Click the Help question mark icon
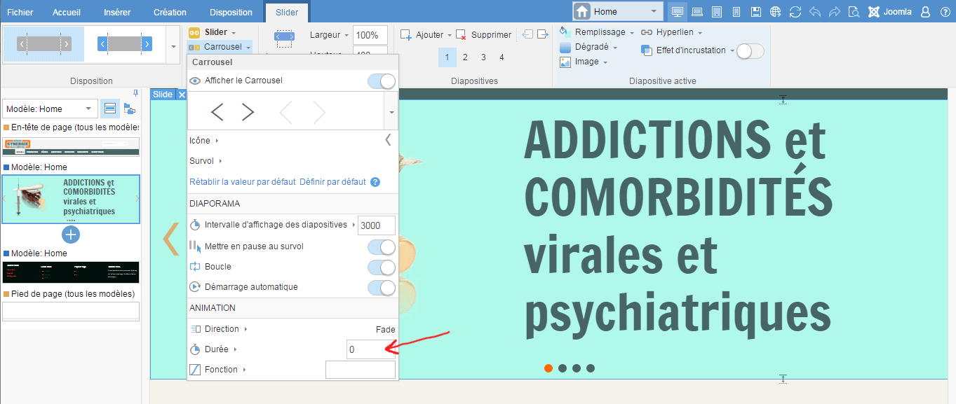956x404 pixels. (945, 12)
